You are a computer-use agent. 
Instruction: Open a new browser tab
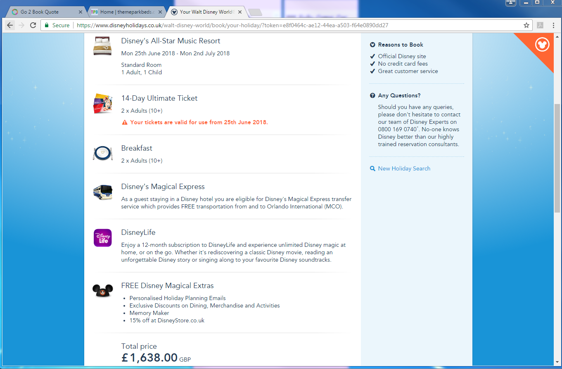[x=255, y=12]
